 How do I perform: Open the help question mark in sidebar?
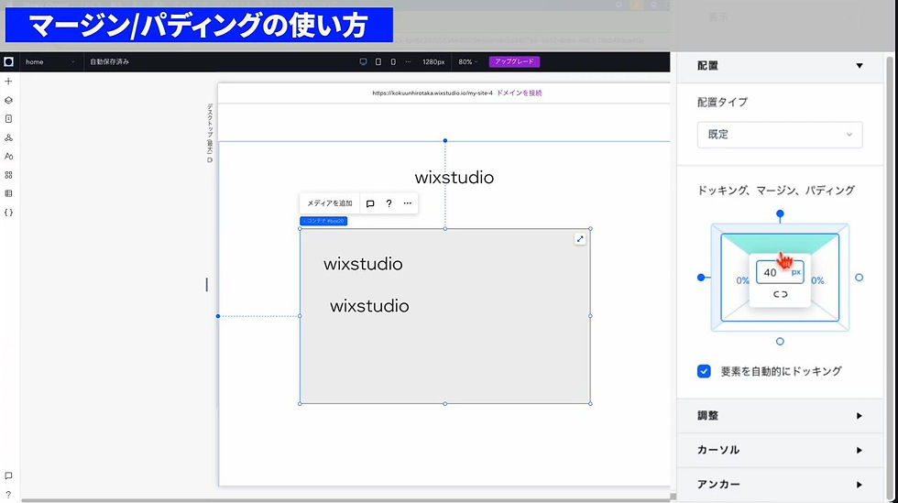[8, 495]
